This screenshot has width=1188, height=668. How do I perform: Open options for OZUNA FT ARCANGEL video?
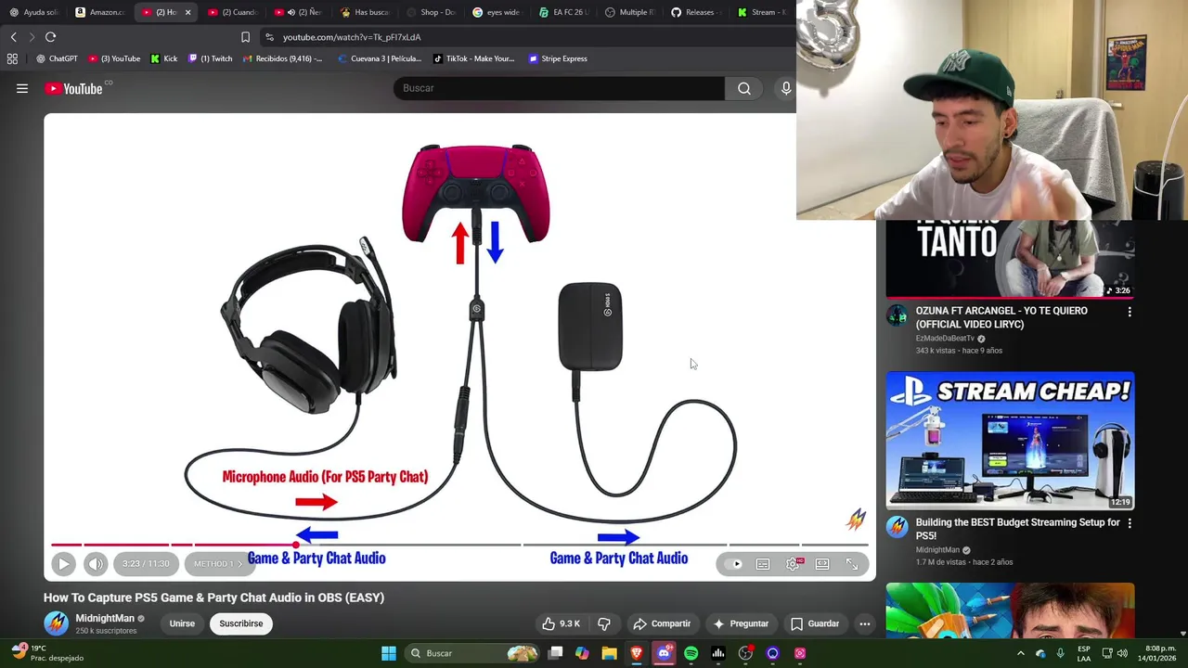click(x=1130, y=313)
